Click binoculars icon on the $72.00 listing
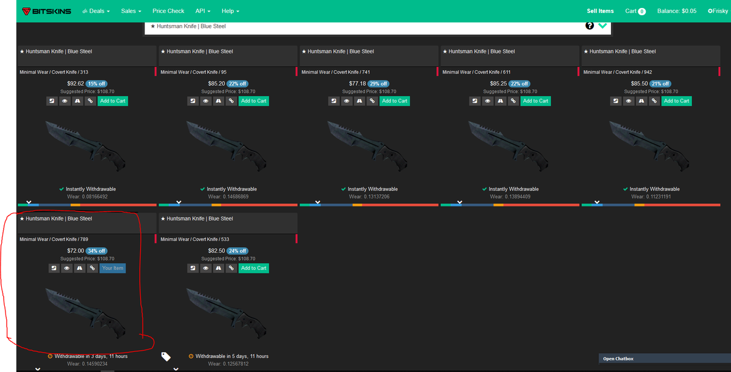Screen dimensions: 731x372 tap(79, 268)
